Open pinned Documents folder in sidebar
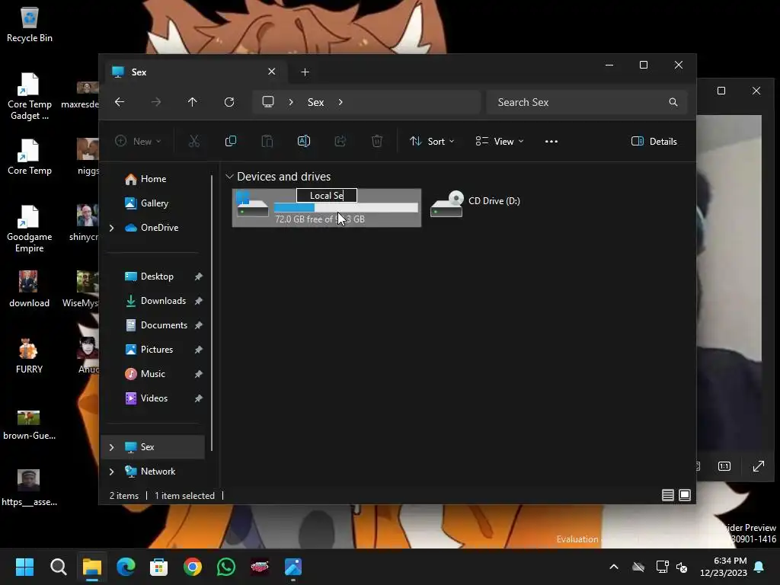 164,325
